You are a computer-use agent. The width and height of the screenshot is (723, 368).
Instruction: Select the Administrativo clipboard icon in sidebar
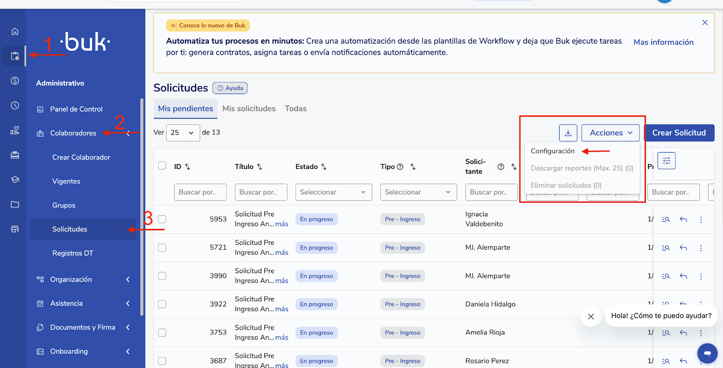15,56
